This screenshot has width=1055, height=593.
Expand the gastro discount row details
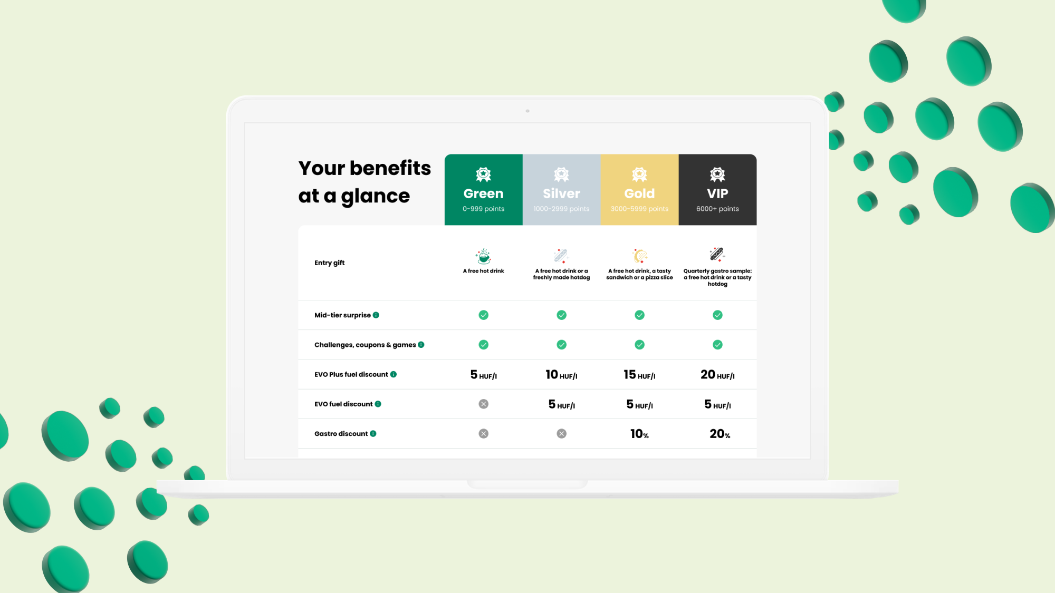click(373, 434)
